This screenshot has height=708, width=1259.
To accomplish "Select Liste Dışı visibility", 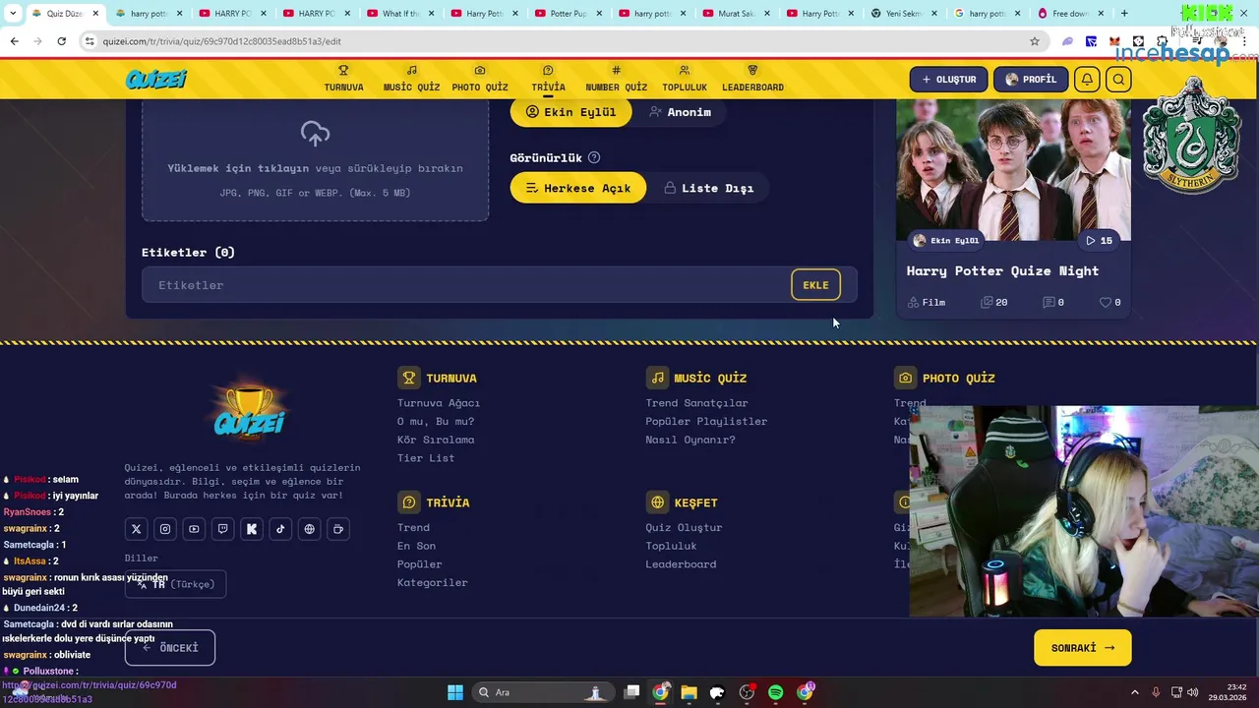I will coord(708,188).
